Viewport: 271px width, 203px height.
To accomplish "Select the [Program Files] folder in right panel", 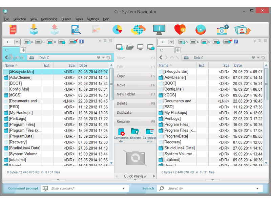I will 176,125.
